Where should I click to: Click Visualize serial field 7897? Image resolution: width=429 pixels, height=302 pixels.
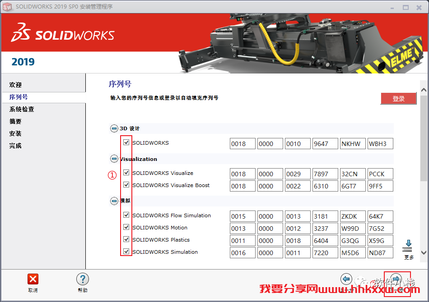point(325,174)
